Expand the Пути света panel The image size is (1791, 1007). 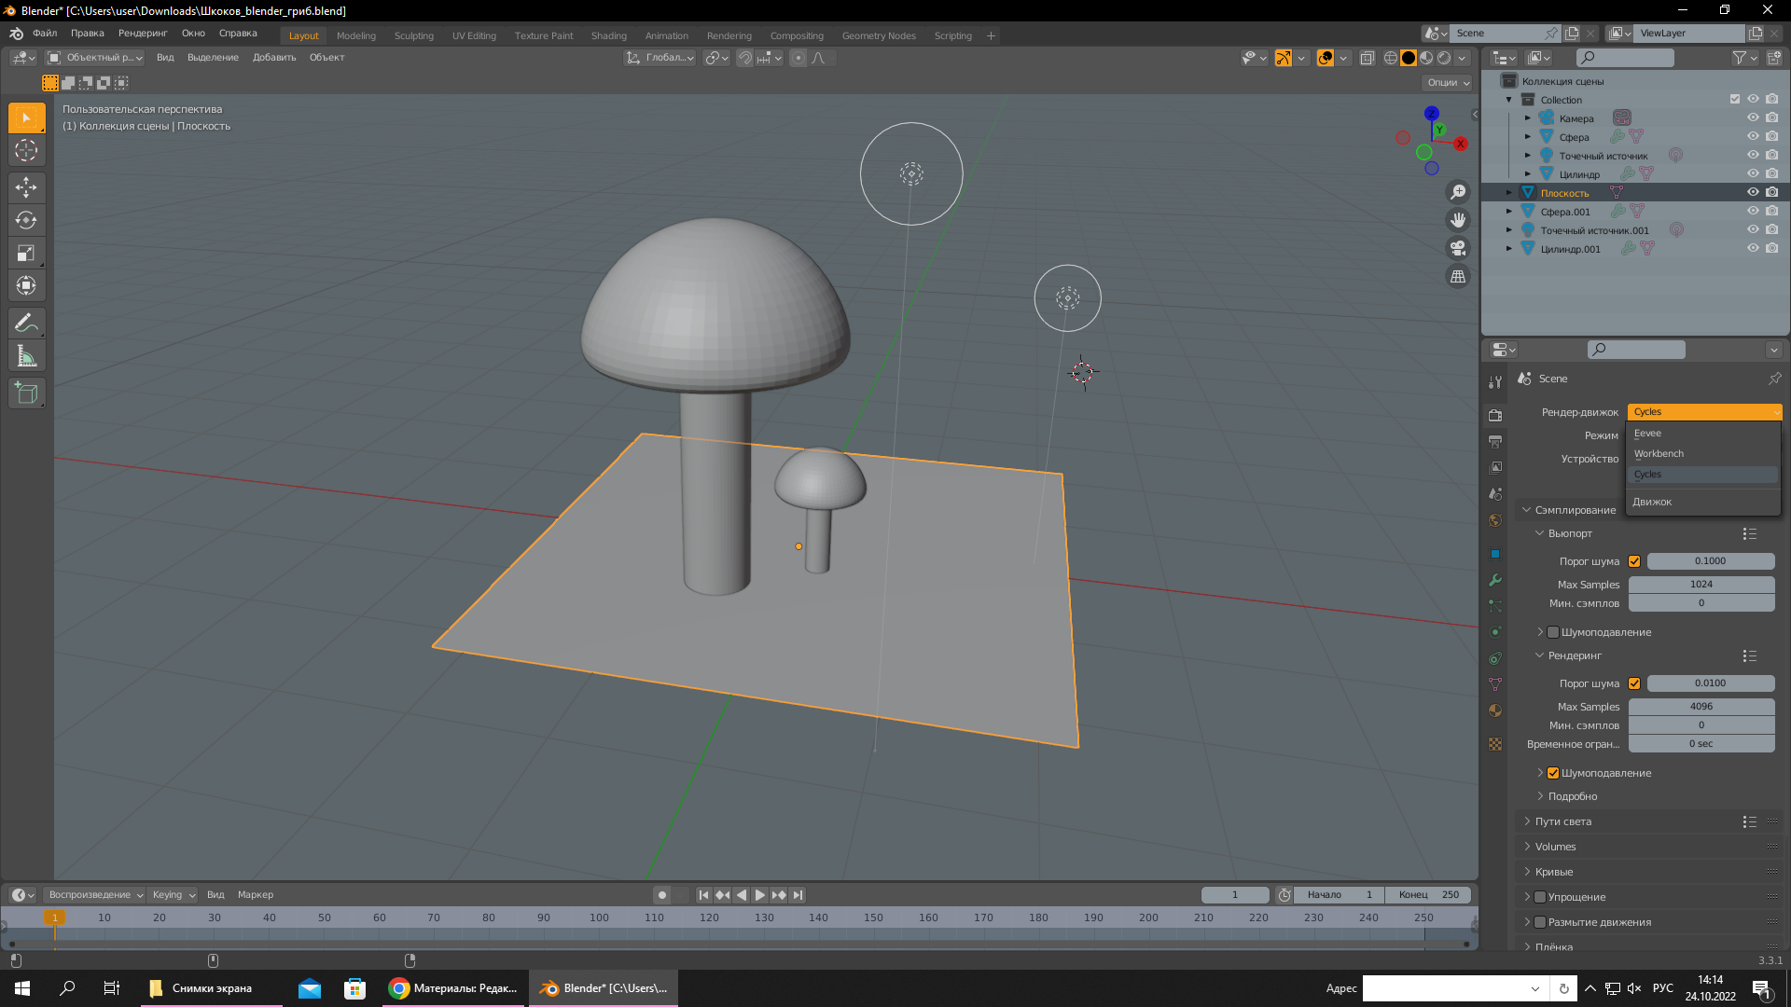1564,821
